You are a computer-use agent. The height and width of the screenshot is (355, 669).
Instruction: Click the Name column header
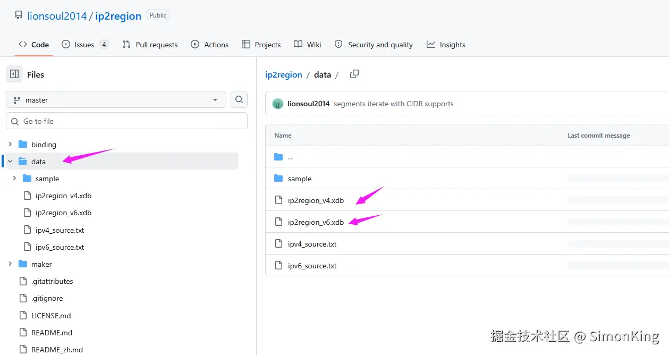[x=283, y=136]
